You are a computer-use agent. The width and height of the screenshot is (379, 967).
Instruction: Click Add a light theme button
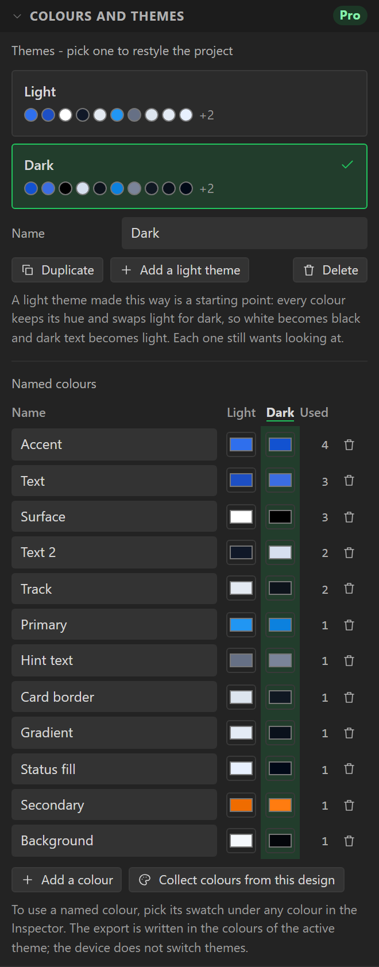point(180,270)
